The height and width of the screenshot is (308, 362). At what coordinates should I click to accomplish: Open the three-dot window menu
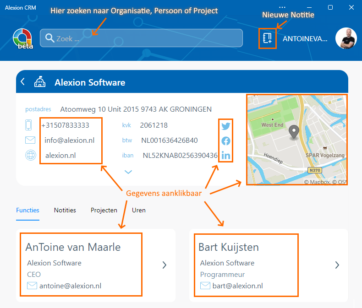(282, 7)
